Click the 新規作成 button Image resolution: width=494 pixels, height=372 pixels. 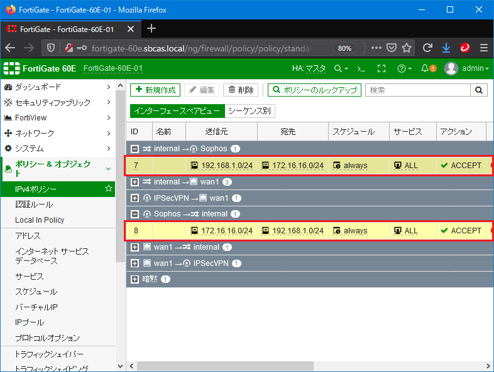155,90
